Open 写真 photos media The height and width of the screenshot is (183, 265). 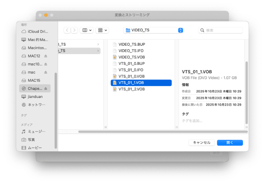pos(35,140)
